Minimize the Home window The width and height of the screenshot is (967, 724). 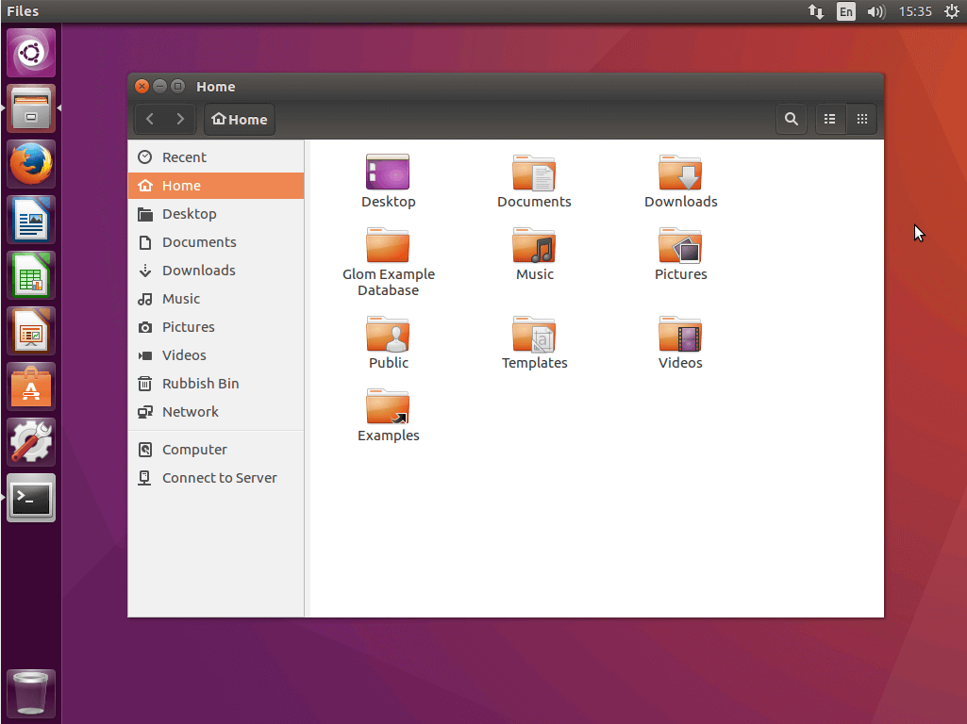pos(159,87)
